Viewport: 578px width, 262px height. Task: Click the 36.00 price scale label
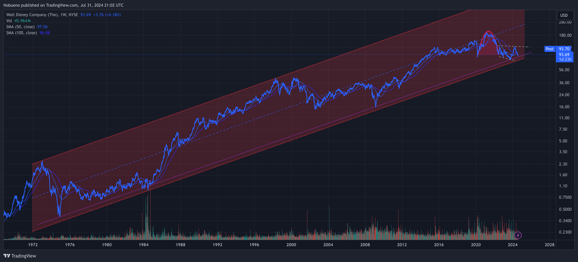tap(564, 83)
